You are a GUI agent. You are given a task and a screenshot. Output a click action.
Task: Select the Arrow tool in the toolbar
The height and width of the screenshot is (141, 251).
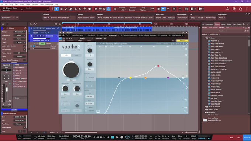tap(56, 9)
